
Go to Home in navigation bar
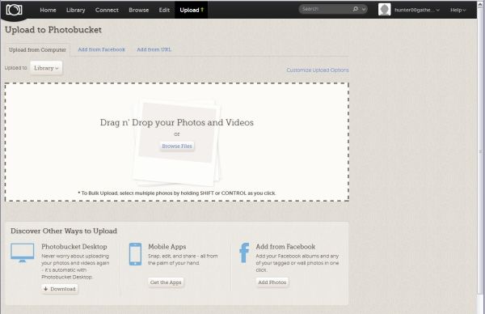tap(48, 10)
